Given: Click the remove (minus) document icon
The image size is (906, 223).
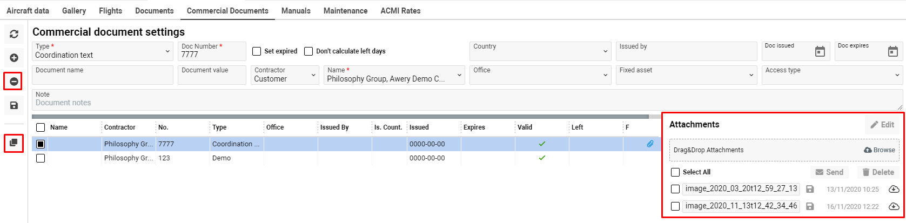Looking at the screenshot, I should pos(14,82).
